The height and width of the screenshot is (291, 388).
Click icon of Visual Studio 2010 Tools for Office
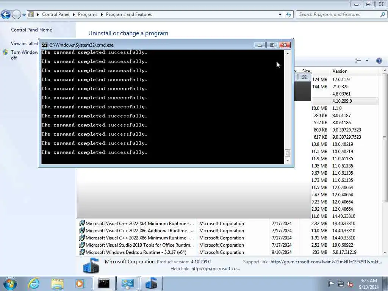82,245
